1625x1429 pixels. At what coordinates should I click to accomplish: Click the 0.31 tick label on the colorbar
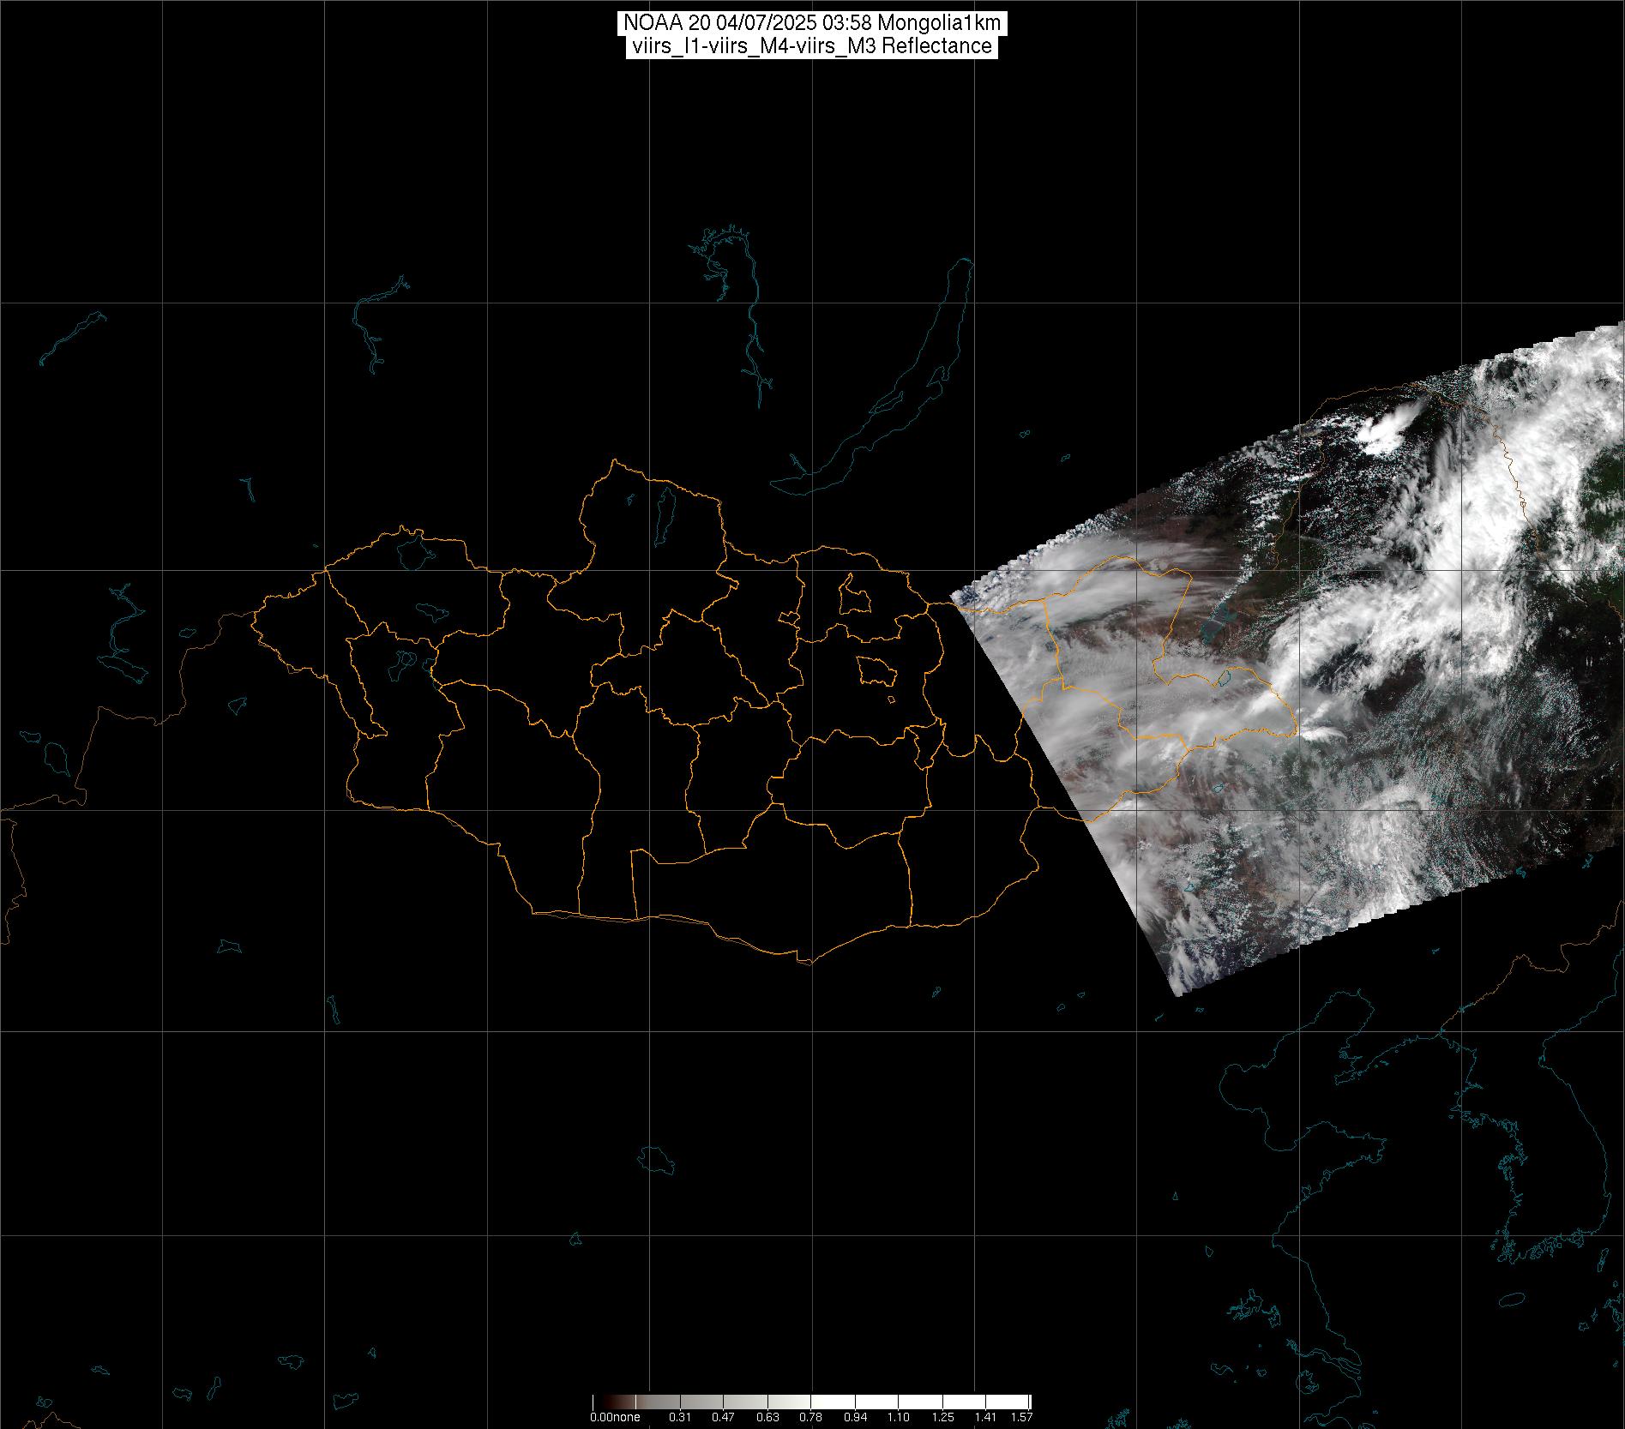pyautogui.click(x=680, y=1417)
